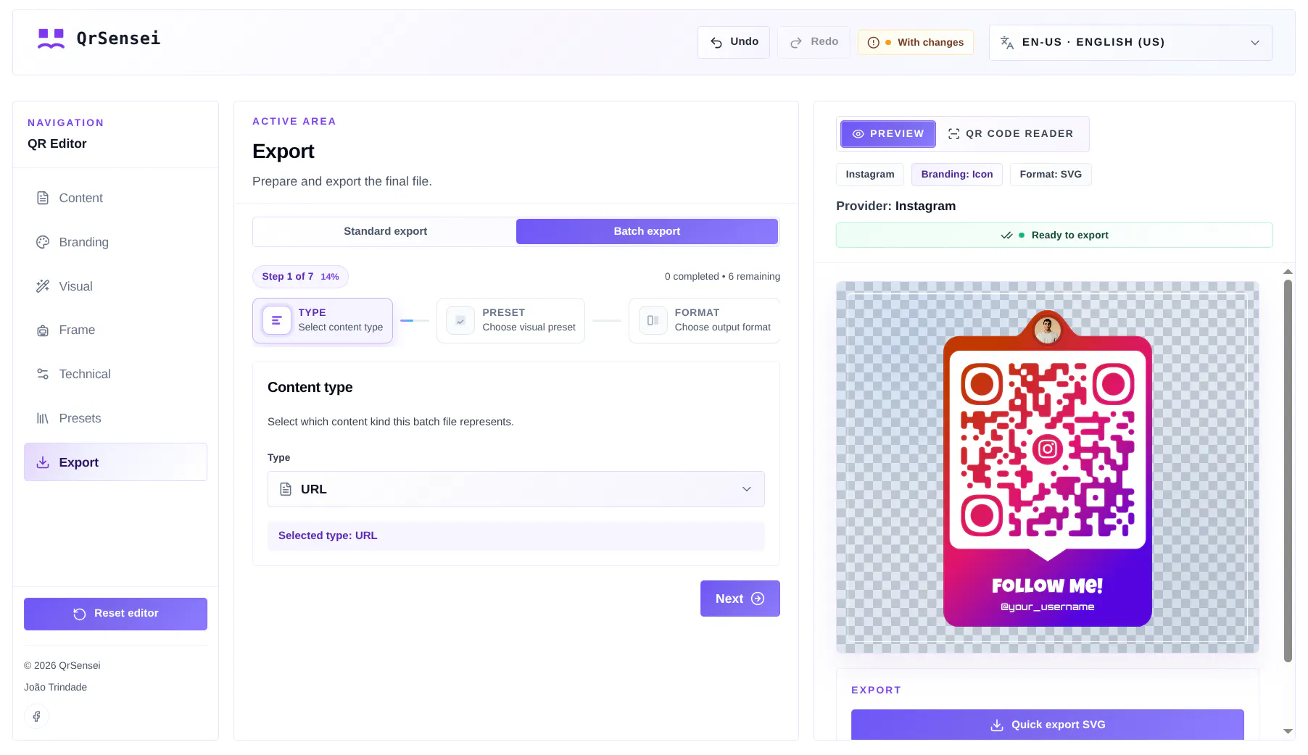1308x755 pixels.
Task: Click the scrollbar down arrow
Action: tap(1288, 731)
